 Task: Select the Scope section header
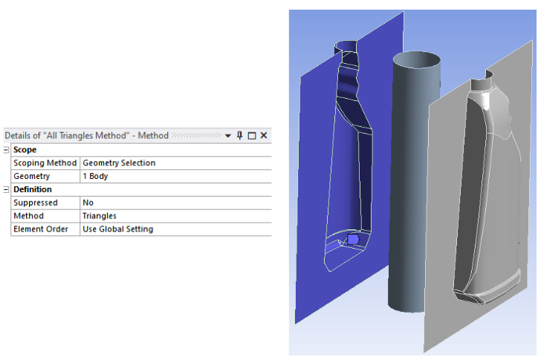tap(25, 150)
